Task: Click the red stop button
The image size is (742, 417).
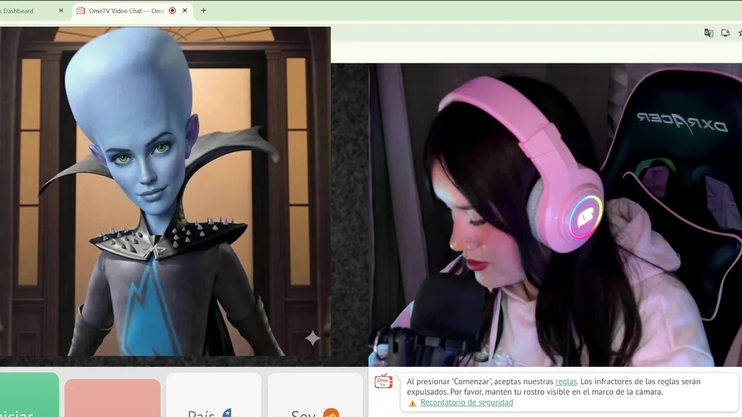Action: point(112,398)
